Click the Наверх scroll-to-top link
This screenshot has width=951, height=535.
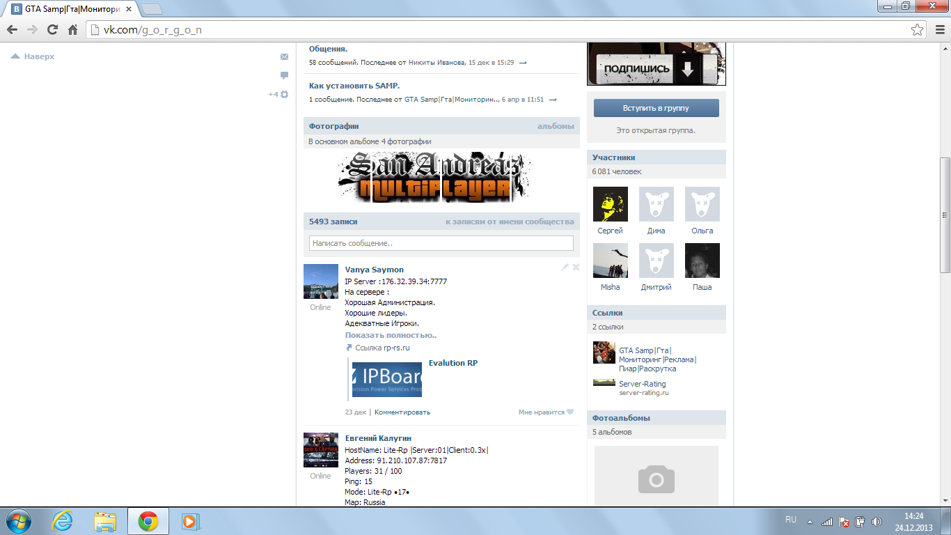33,56
